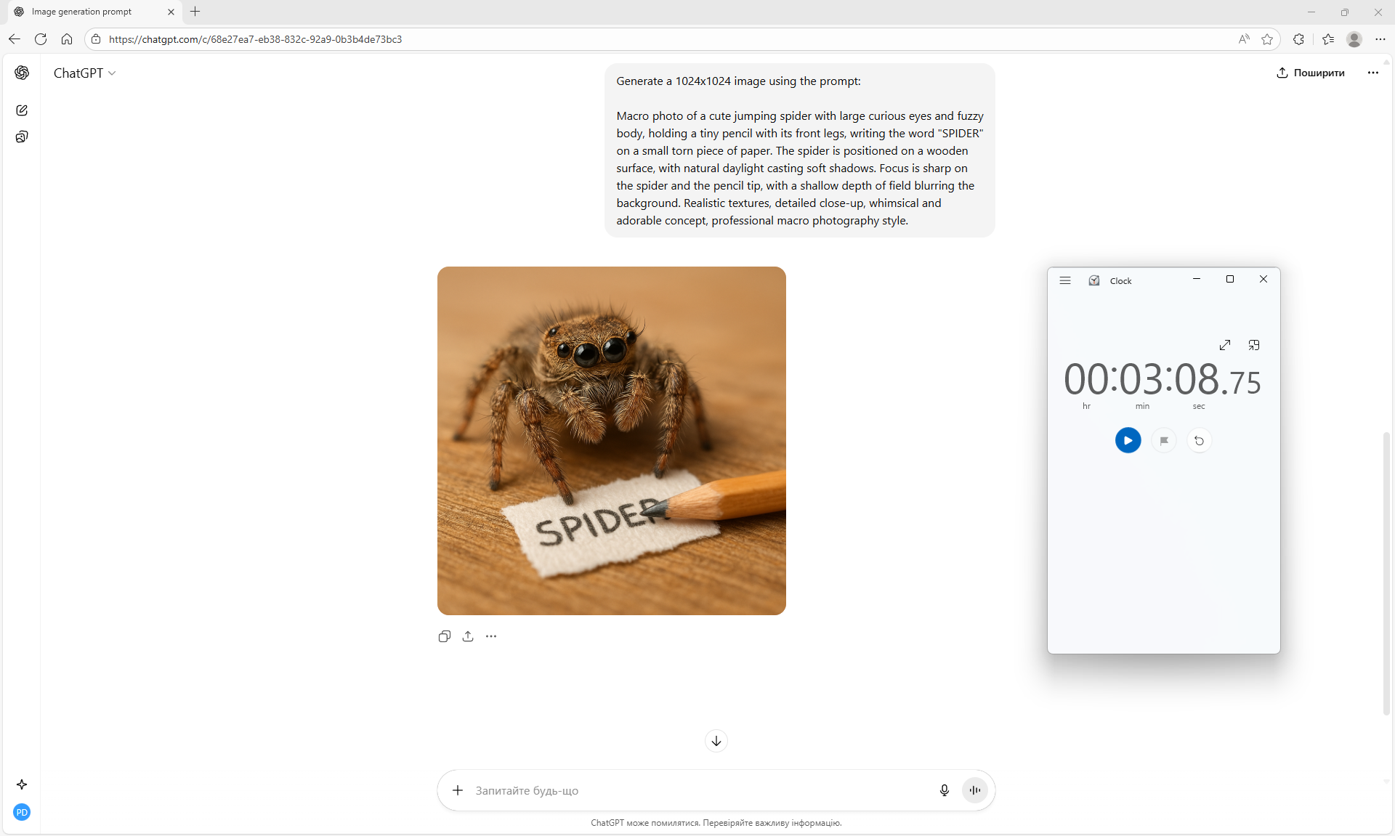The image size is (1395, 836).
Task: Select the Image generation prompt browser tab
Action: point(81,12)
